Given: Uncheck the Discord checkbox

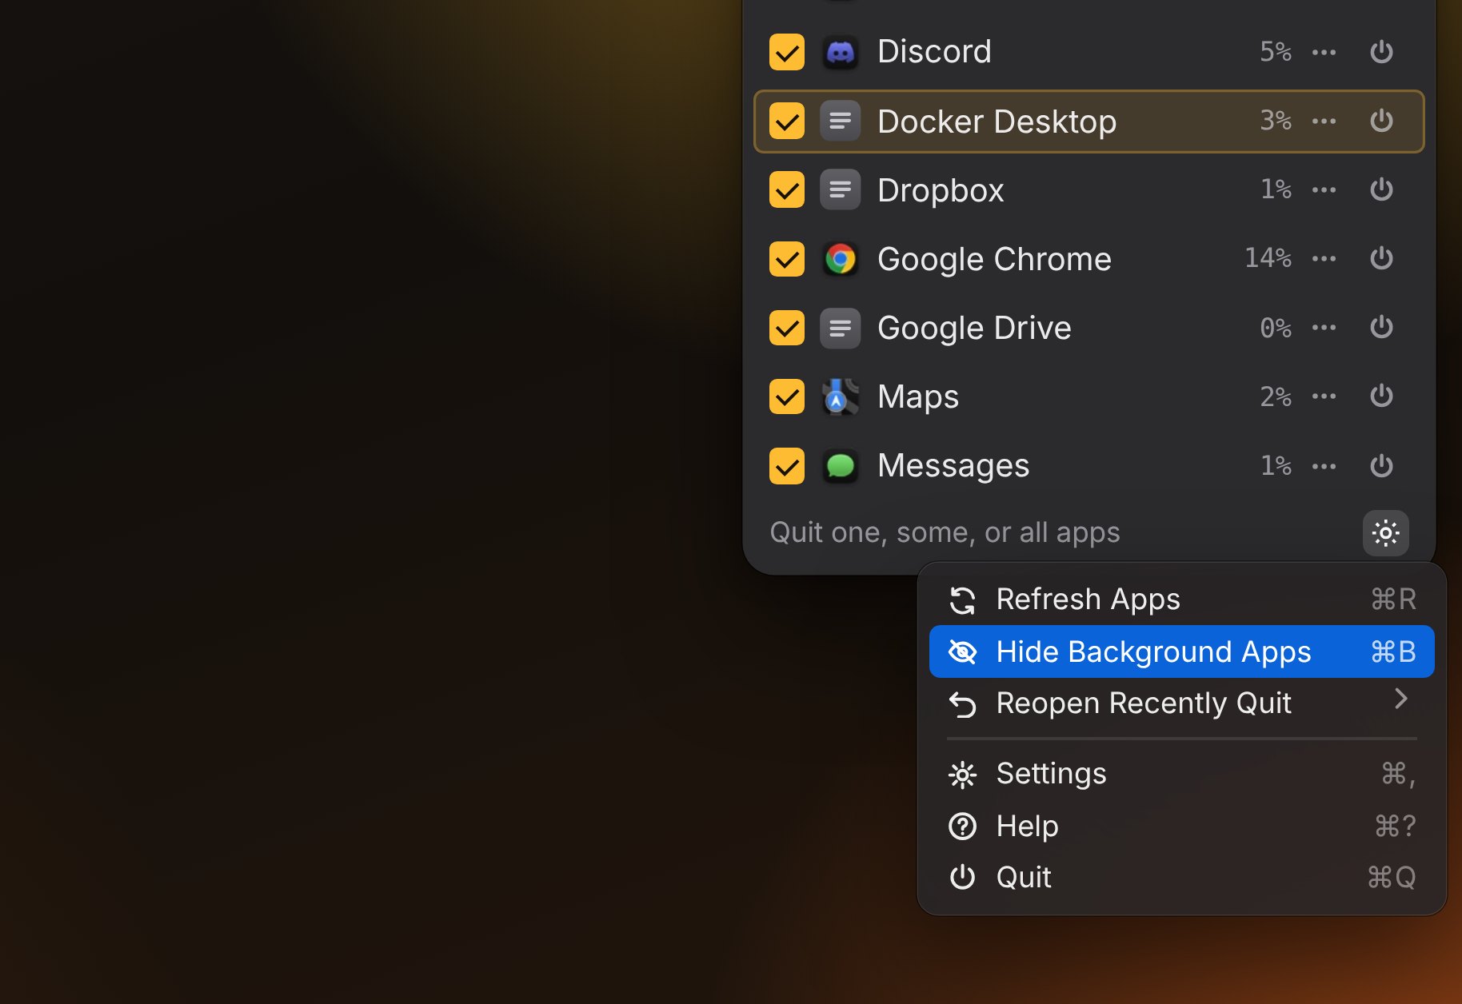Looking at the screenshot, I should (787, 53).
